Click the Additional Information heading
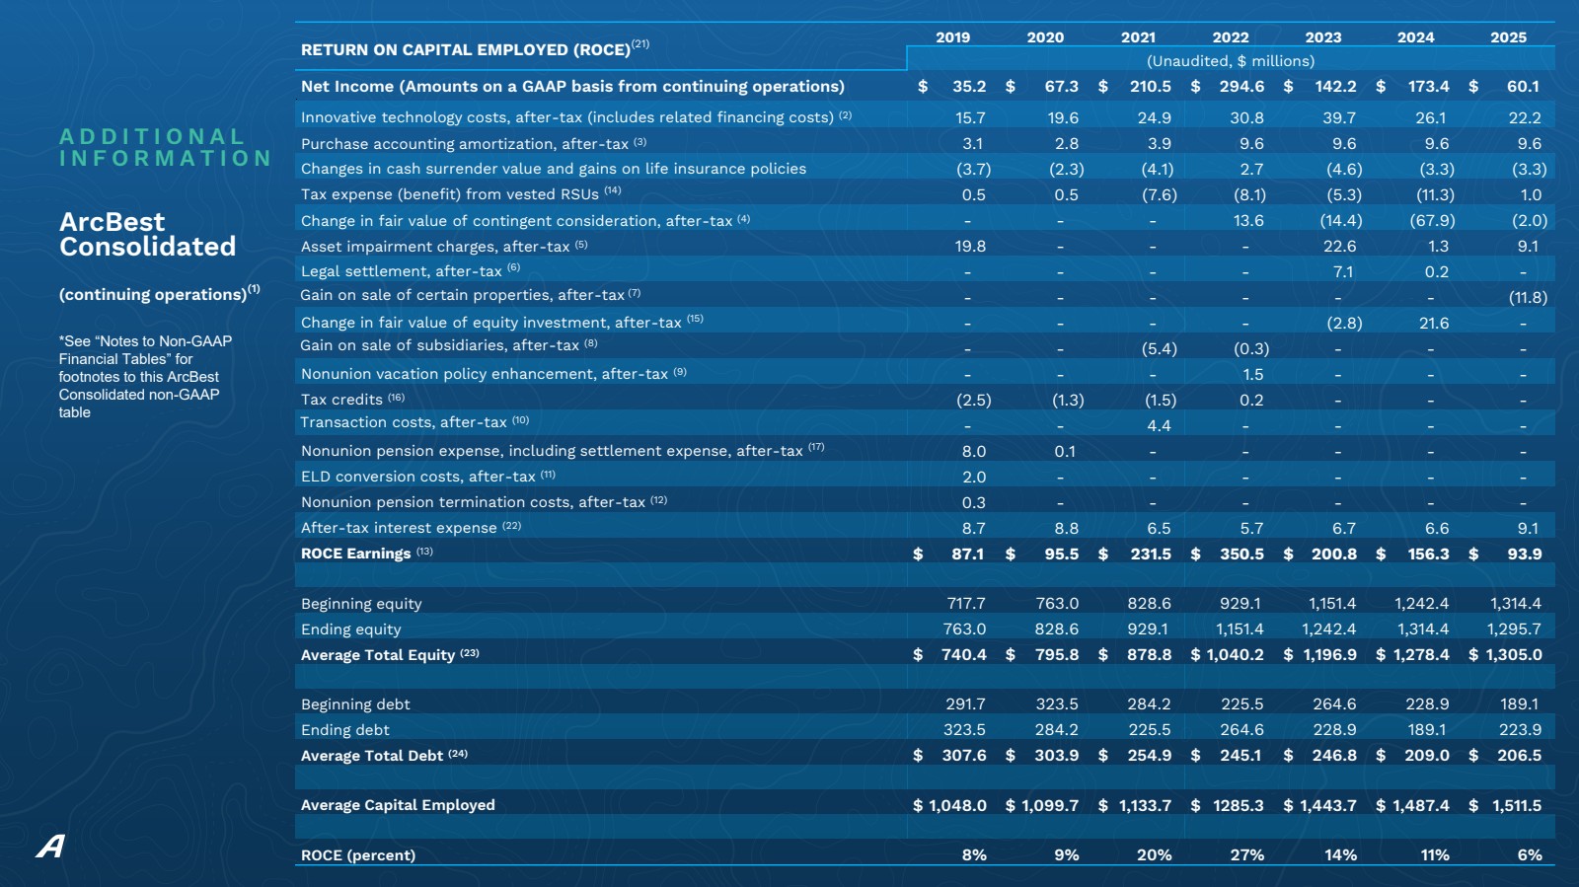 point(165,148)
